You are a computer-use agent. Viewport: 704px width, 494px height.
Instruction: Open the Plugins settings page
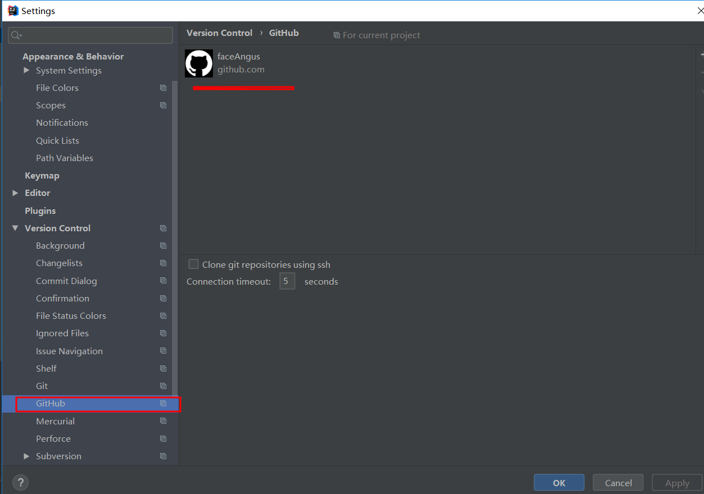tap(40, 211)
